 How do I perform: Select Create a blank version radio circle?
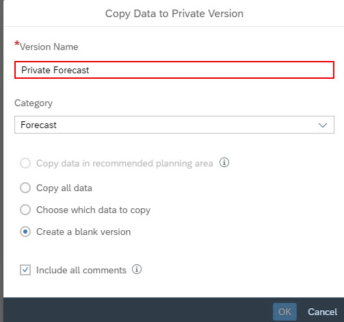tap(25, 232)
